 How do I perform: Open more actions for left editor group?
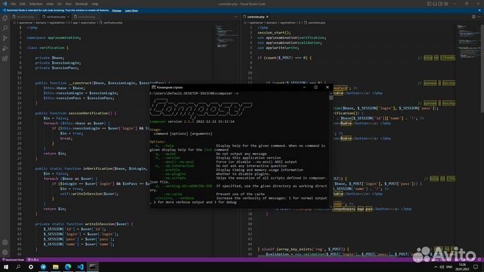(x=236, y=17)
